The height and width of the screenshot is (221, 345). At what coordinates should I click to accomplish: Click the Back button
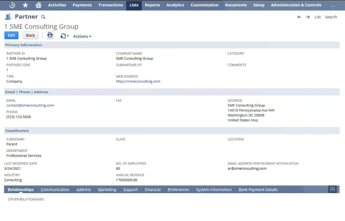click(x=31, y=35)
